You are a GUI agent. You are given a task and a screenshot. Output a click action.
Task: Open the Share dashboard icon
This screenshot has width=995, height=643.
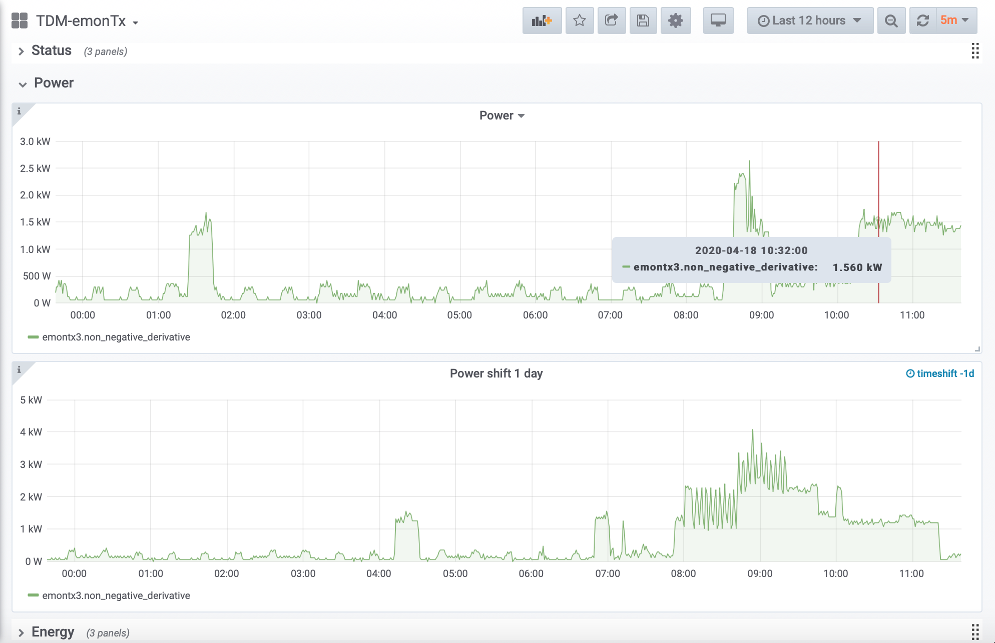pos(611,20)
